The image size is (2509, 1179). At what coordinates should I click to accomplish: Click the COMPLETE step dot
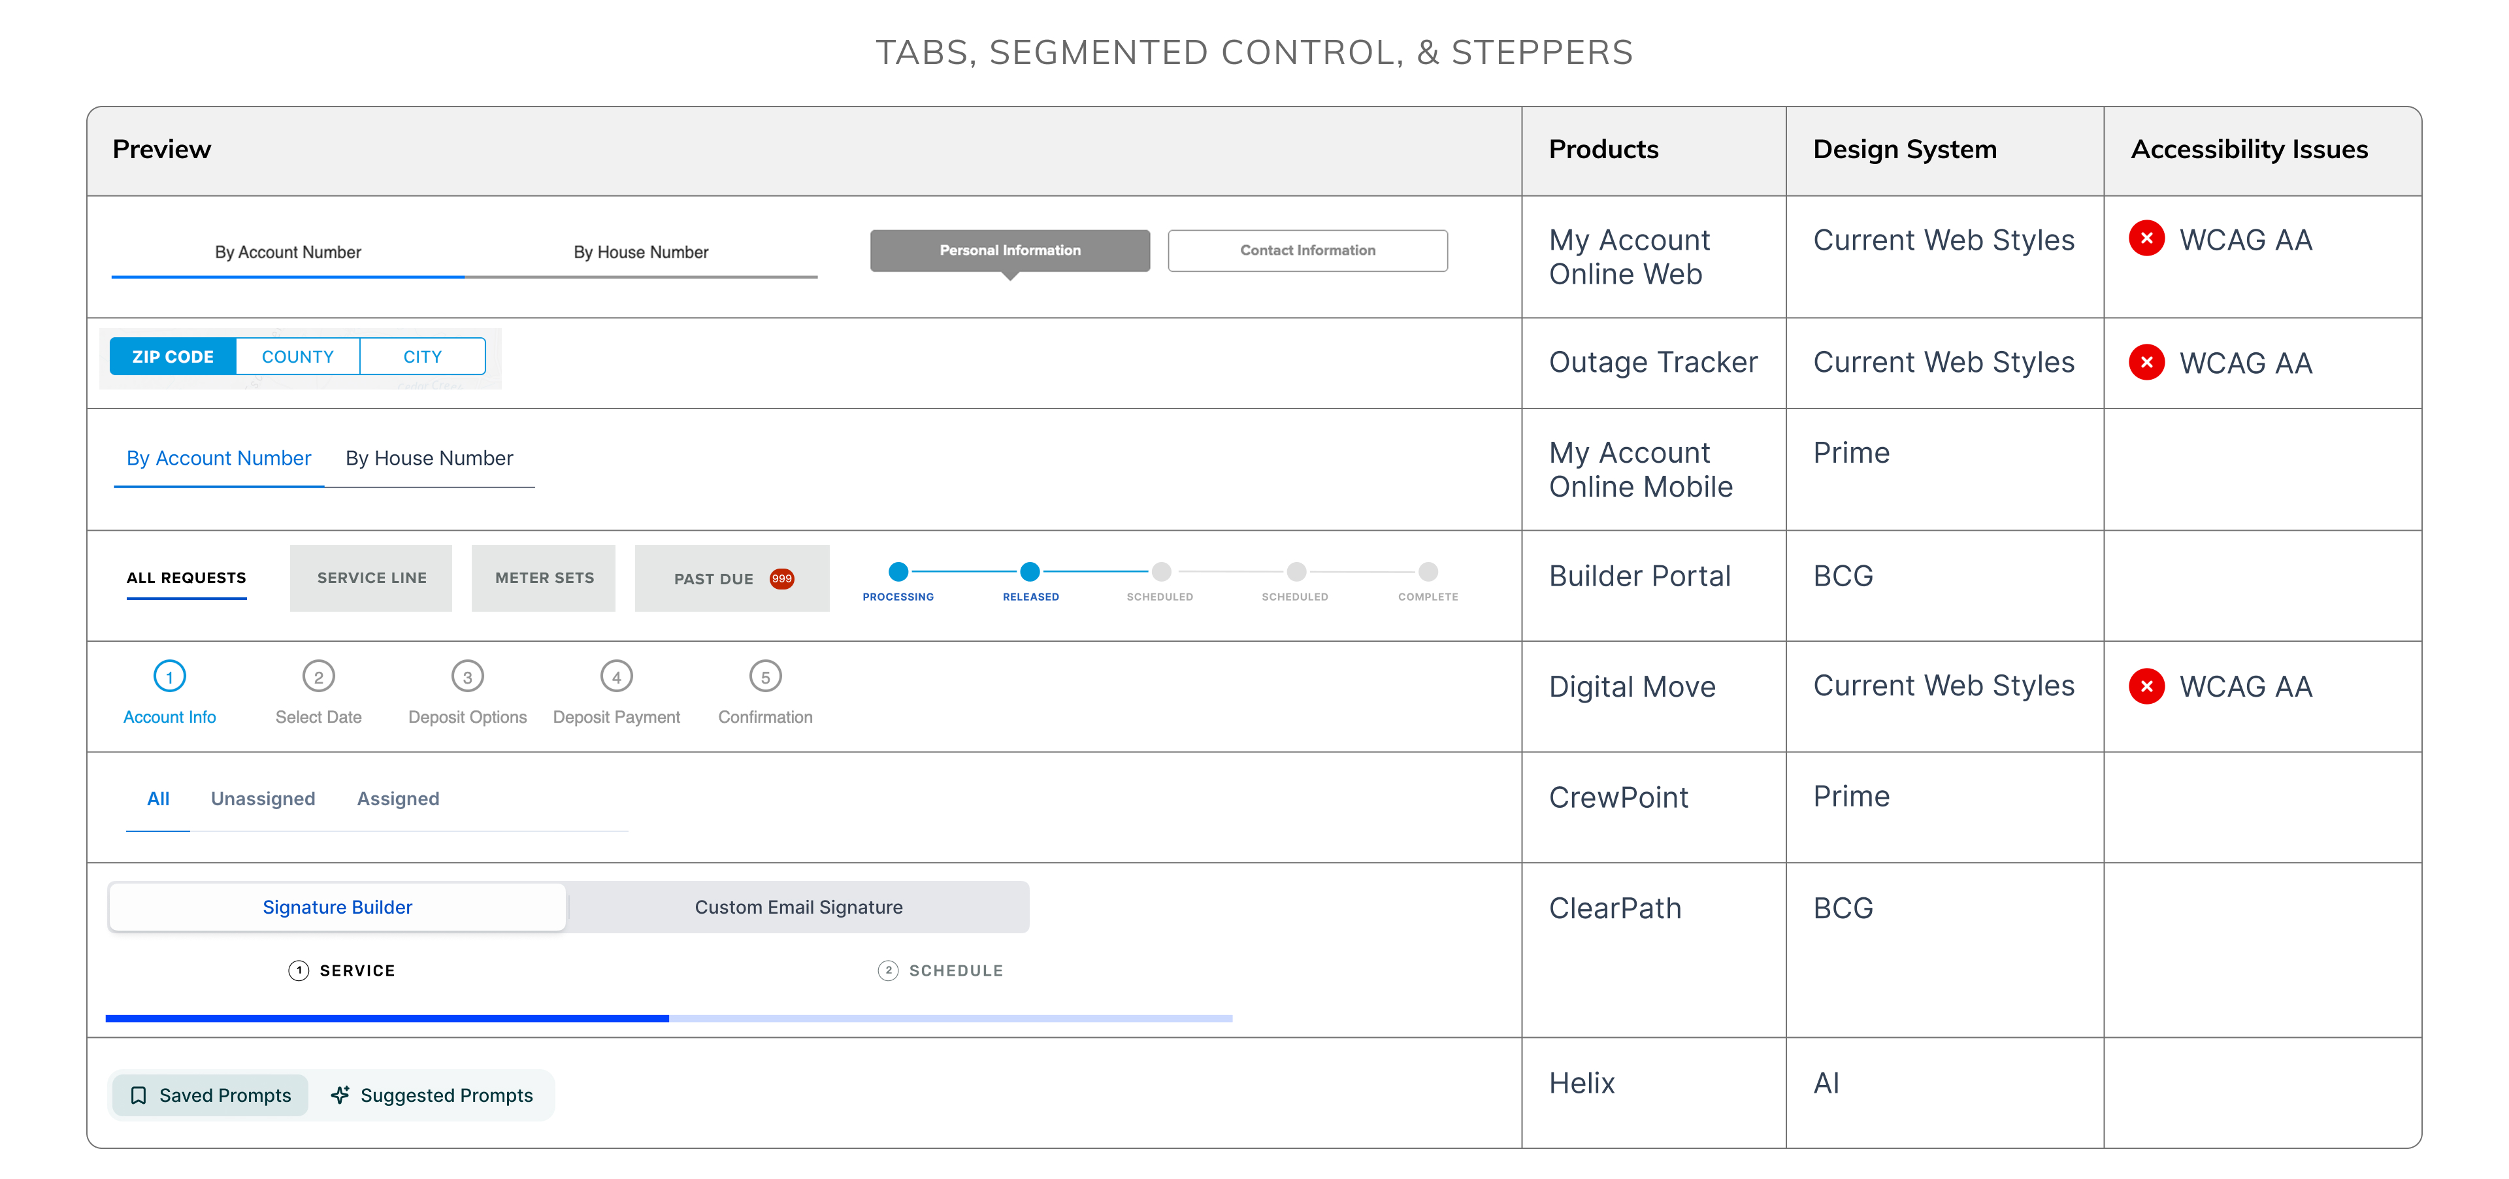tap(1428, 572)
